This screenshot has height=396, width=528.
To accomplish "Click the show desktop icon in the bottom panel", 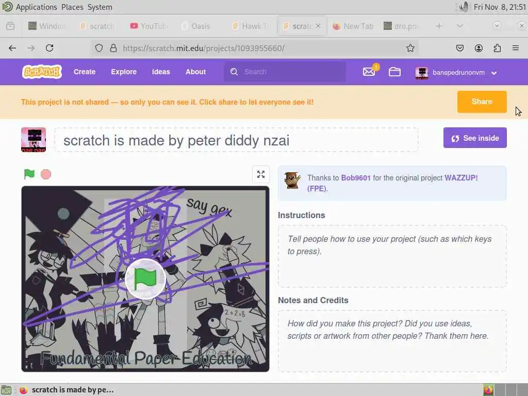I will (6, 390).
